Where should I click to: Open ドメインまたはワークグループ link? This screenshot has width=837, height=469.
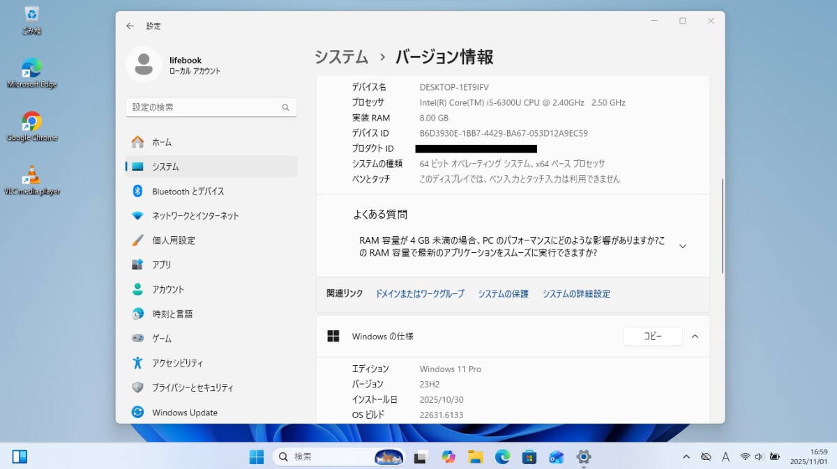coord(419,294)
